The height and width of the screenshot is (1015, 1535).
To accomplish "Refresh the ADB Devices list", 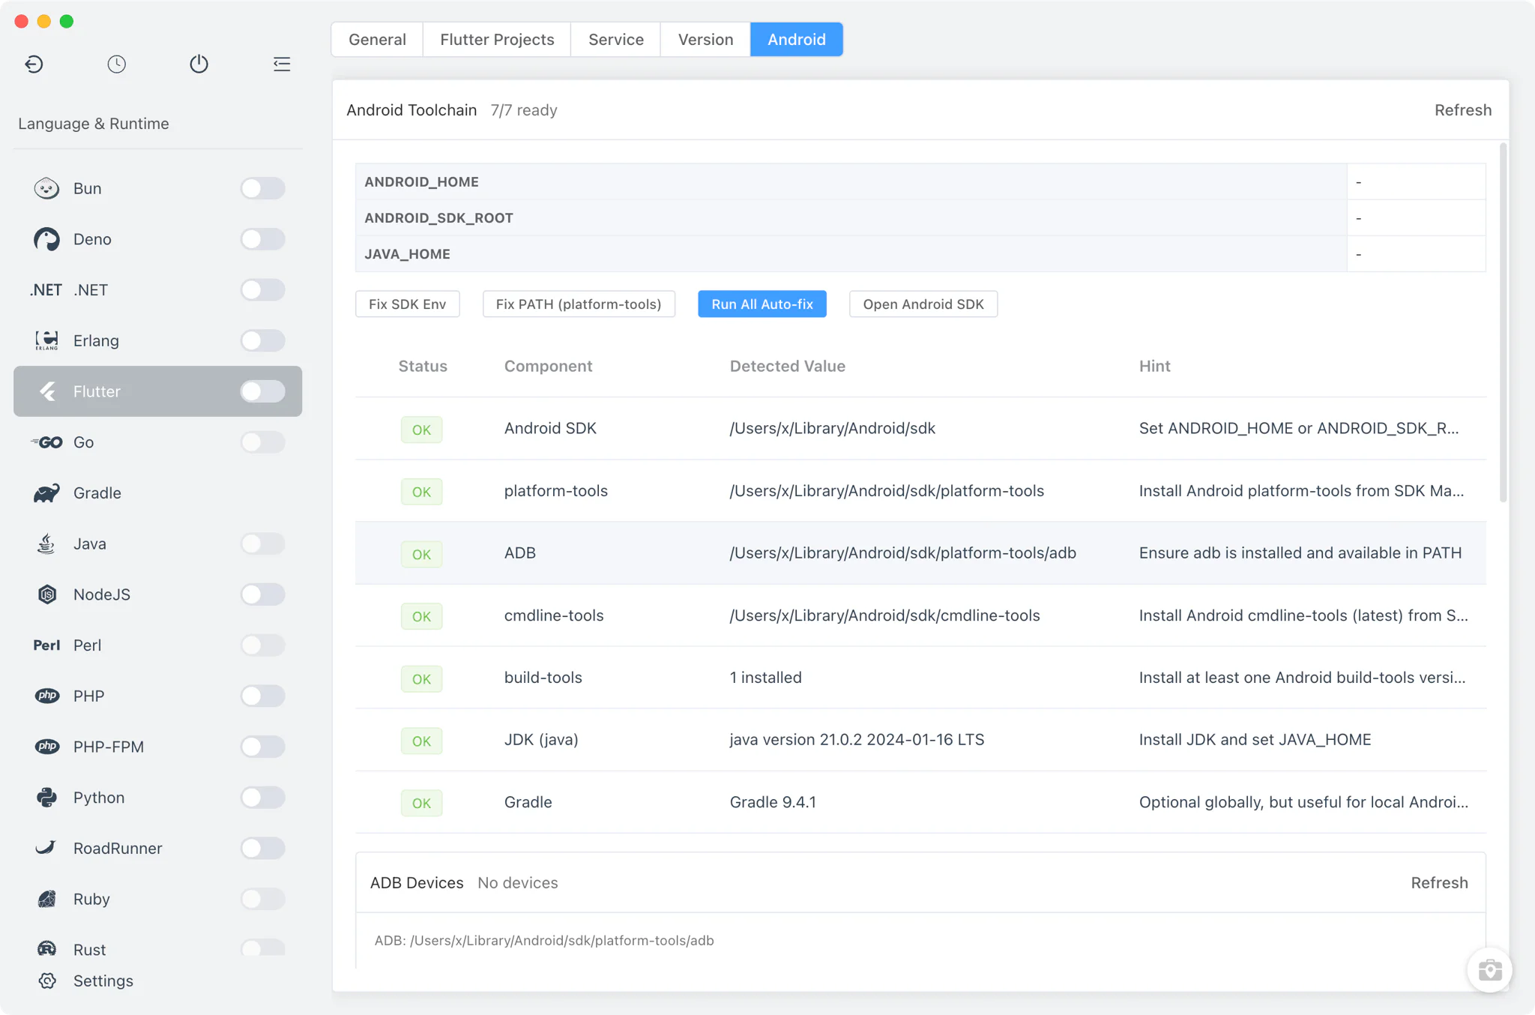I will (1439, 883).
